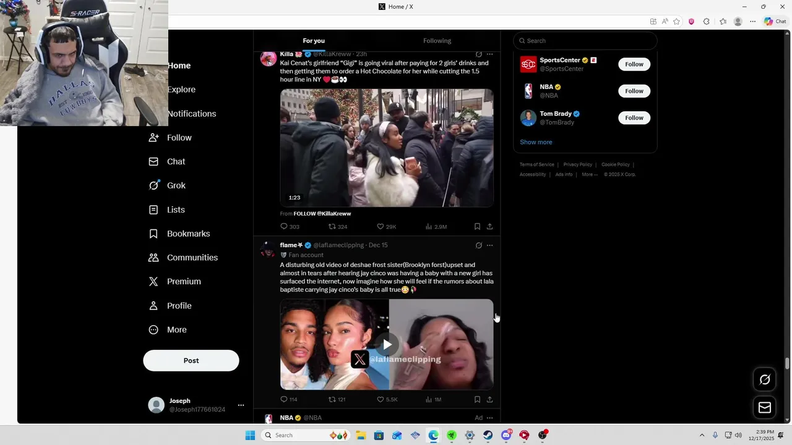The height and width of the screenshot is (445, 792).
Task: Reply to flame's post with 114 replies
Action: (x=289, y=400)
